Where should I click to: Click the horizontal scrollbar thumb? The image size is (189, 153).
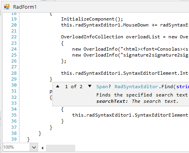pyautogui.click(x=61, y=148)
